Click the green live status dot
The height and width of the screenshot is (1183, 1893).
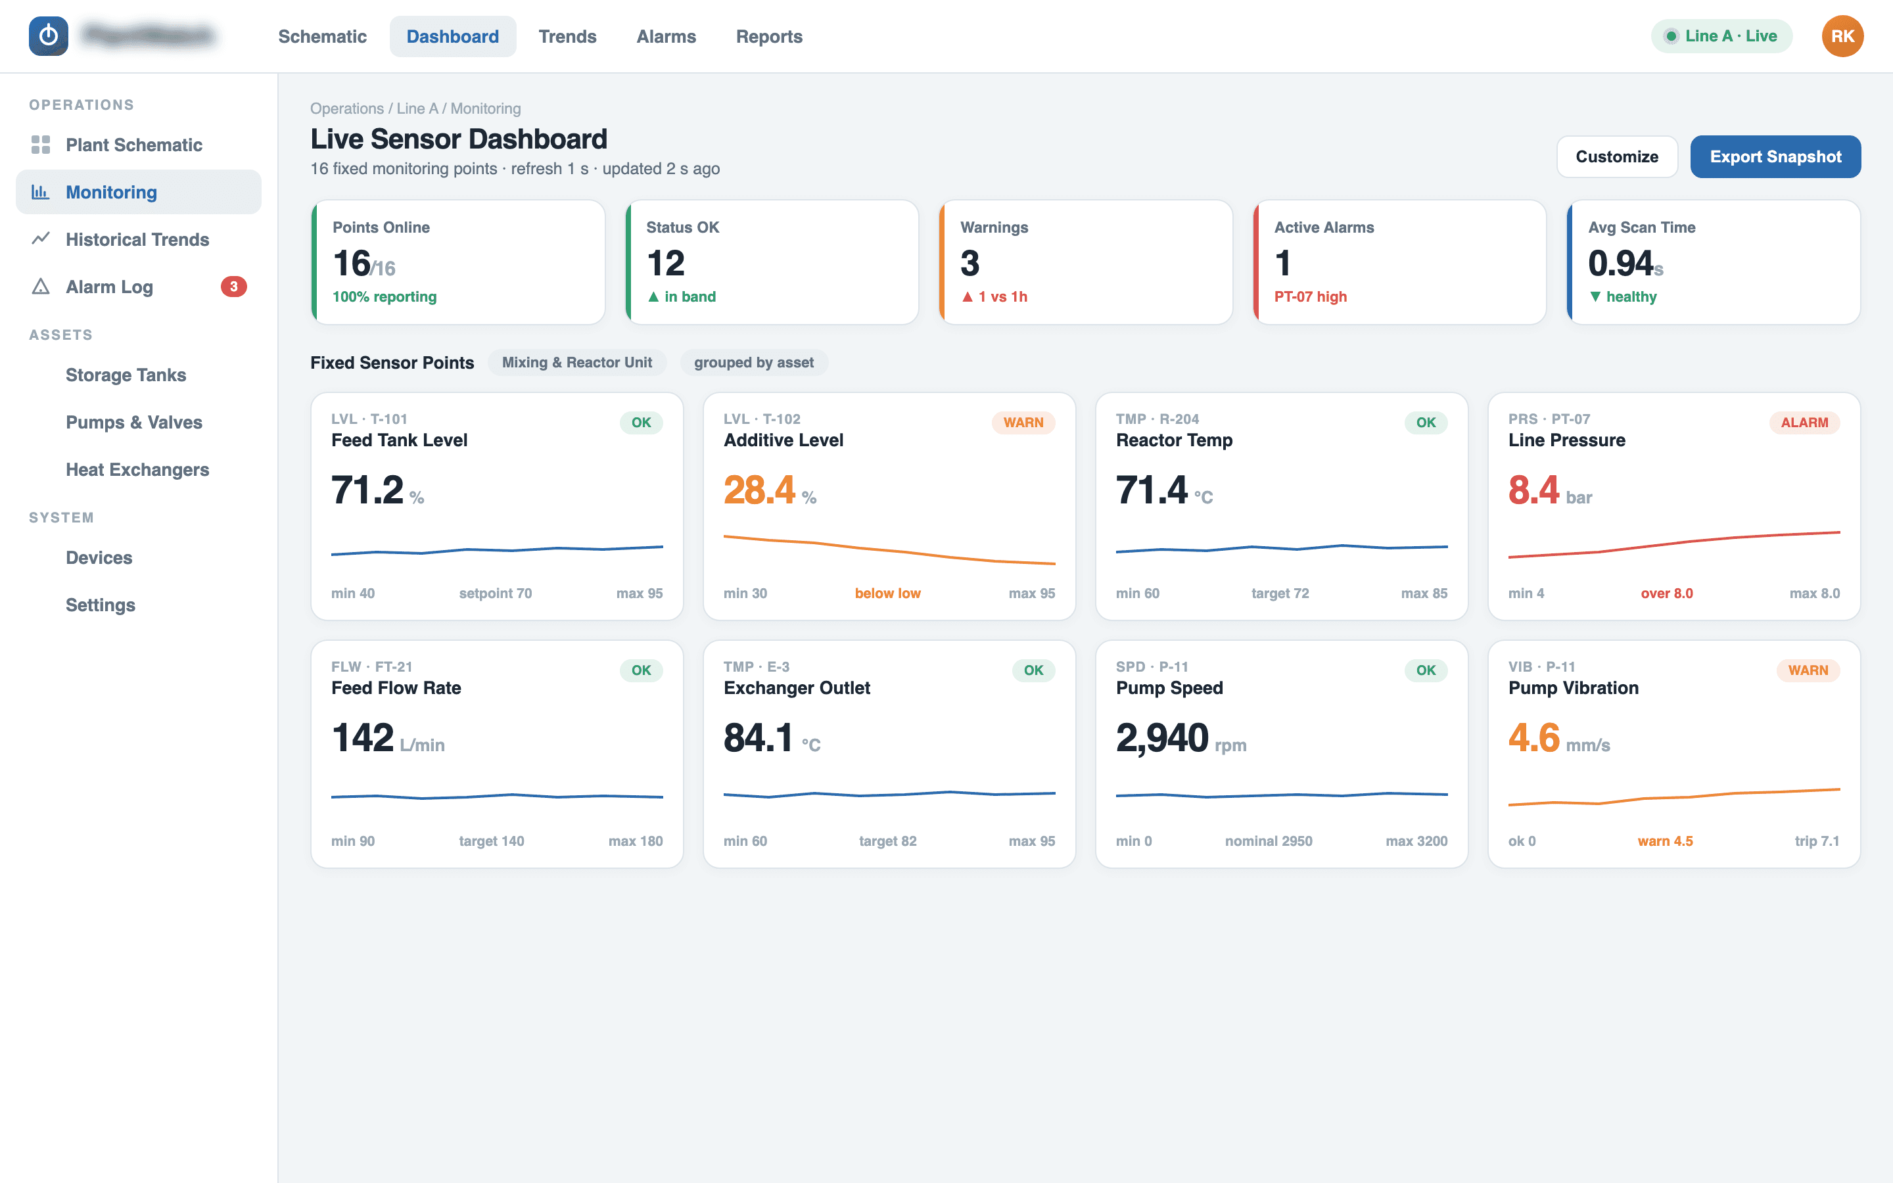pos(1671,36)
